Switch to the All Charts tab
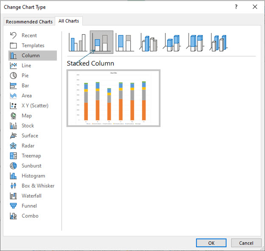Viewport: 265px width, 251px height. click(x=69, y=21)
